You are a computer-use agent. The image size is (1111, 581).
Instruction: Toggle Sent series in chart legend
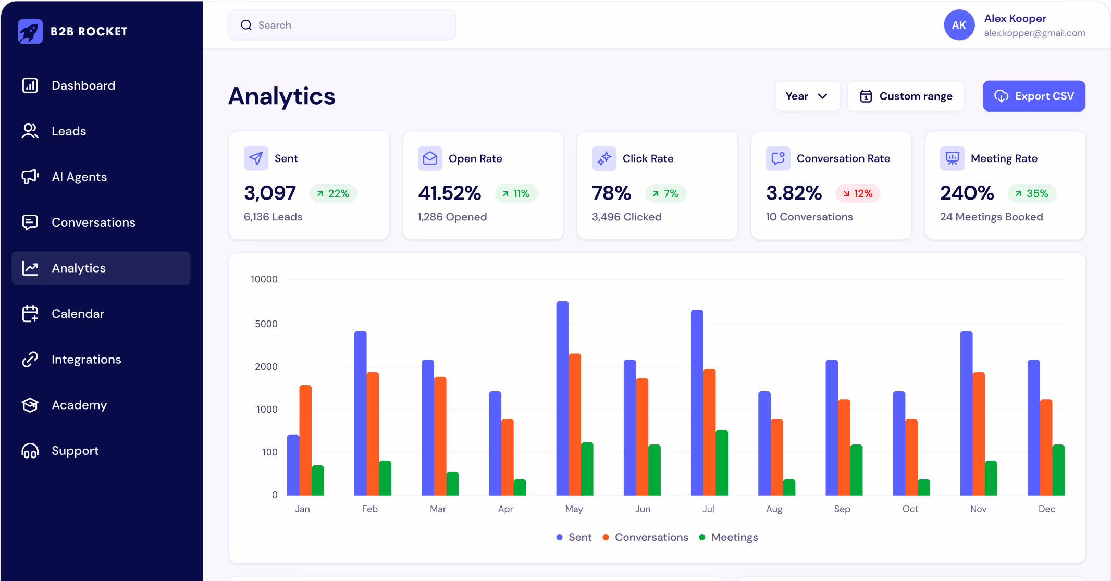[x=574, y=537]
